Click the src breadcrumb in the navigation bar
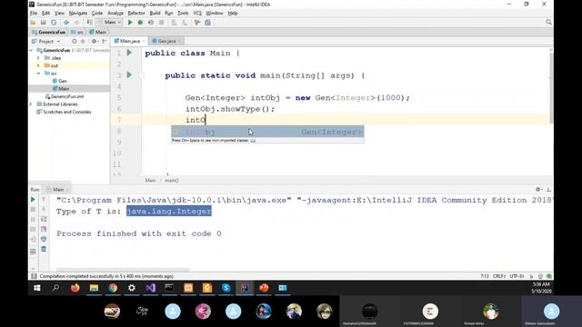This screenshot has height=327, width=582. click(77, 33)
